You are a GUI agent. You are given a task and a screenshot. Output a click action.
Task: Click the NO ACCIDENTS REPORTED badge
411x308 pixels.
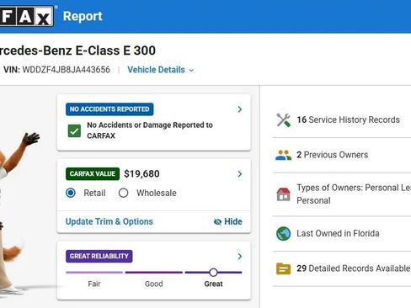tap(109, 109)
